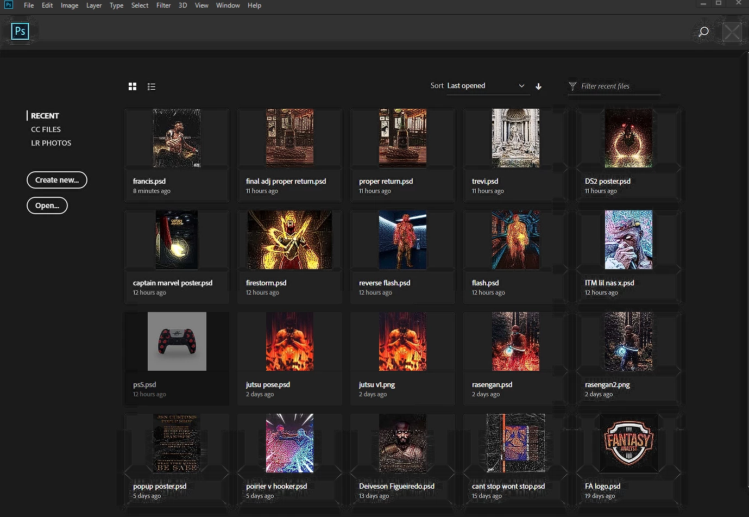This screenshot has height=517, width=749.
Task: Open ps5.psd controller thumbnail
Action: click(x=177, y=341)
